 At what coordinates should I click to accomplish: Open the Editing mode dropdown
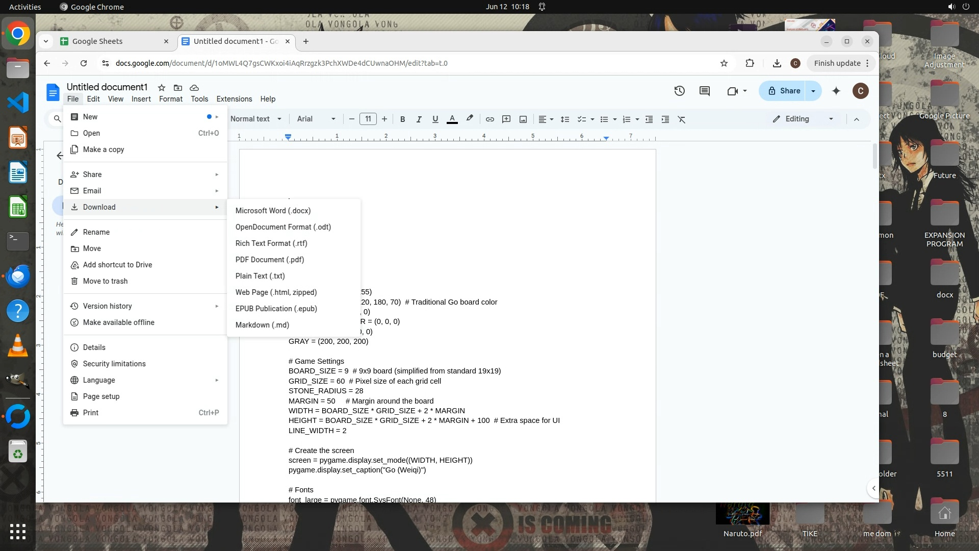[x=803, y=119]
